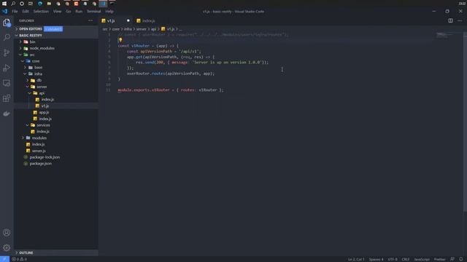The height and width of the screenshot is (262, 467).
Task: Open the Explorer view in activity bar
Action: coord(7,23)
